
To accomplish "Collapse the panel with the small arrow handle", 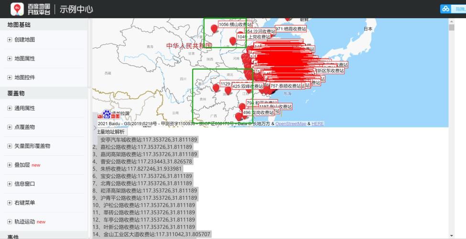I will coord(95,128).
